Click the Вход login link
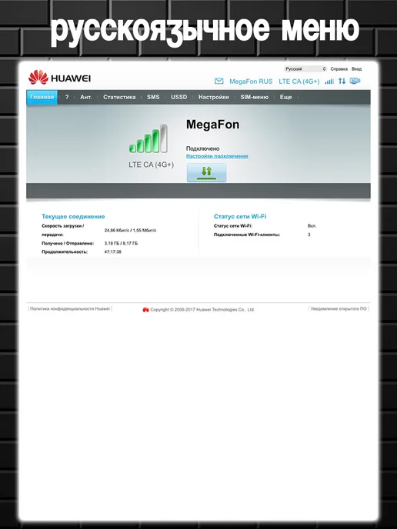 click(356, 69)
